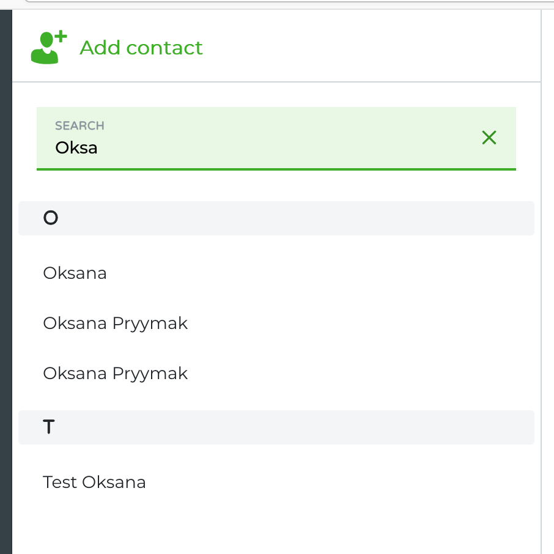
Task: Focus the search field containing Oksa
Action: point(276,138)
